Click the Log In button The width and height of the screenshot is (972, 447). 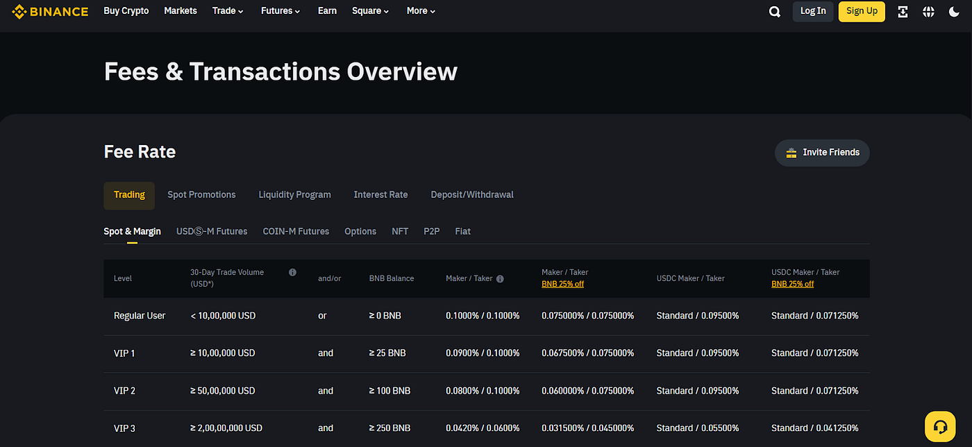tap(812, 11)
